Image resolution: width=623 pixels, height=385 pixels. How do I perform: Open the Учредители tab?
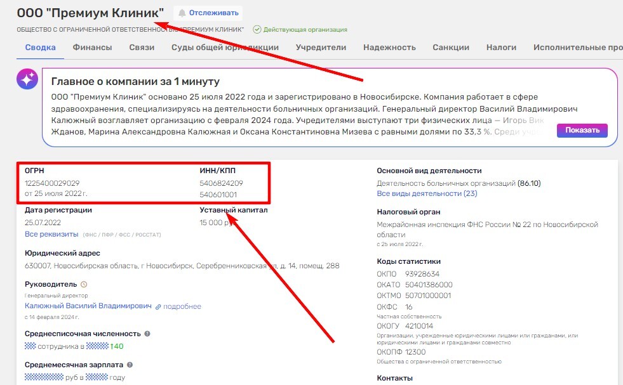click(321, 47)
